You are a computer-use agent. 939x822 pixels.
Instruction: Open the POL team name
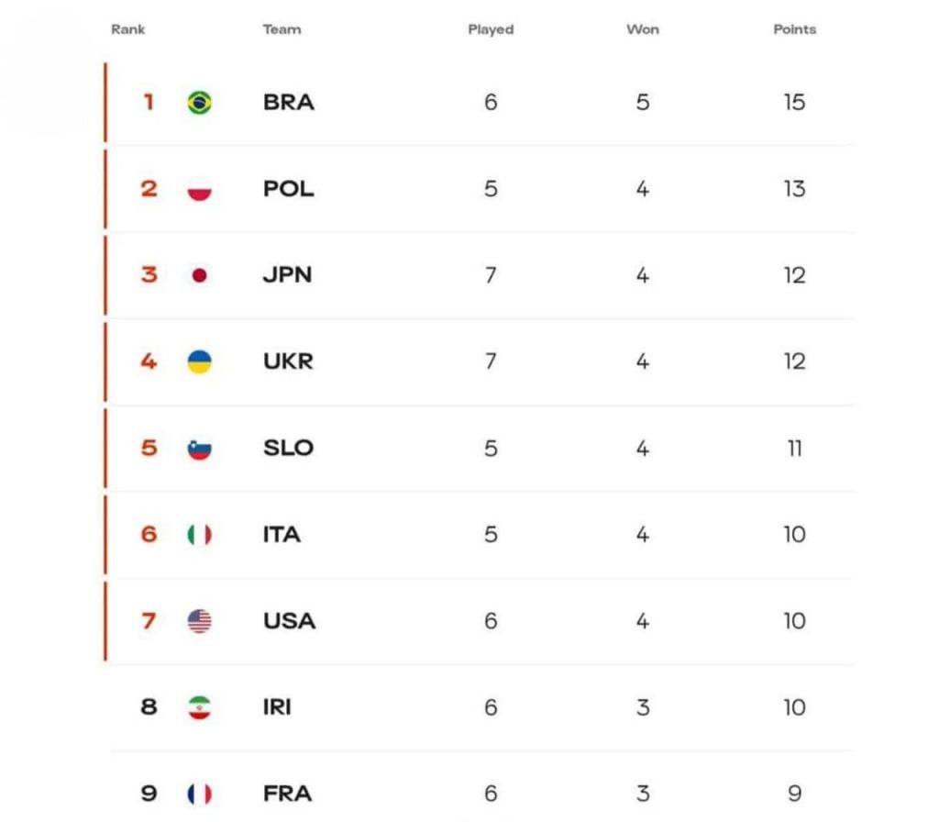tap(289, 189)
